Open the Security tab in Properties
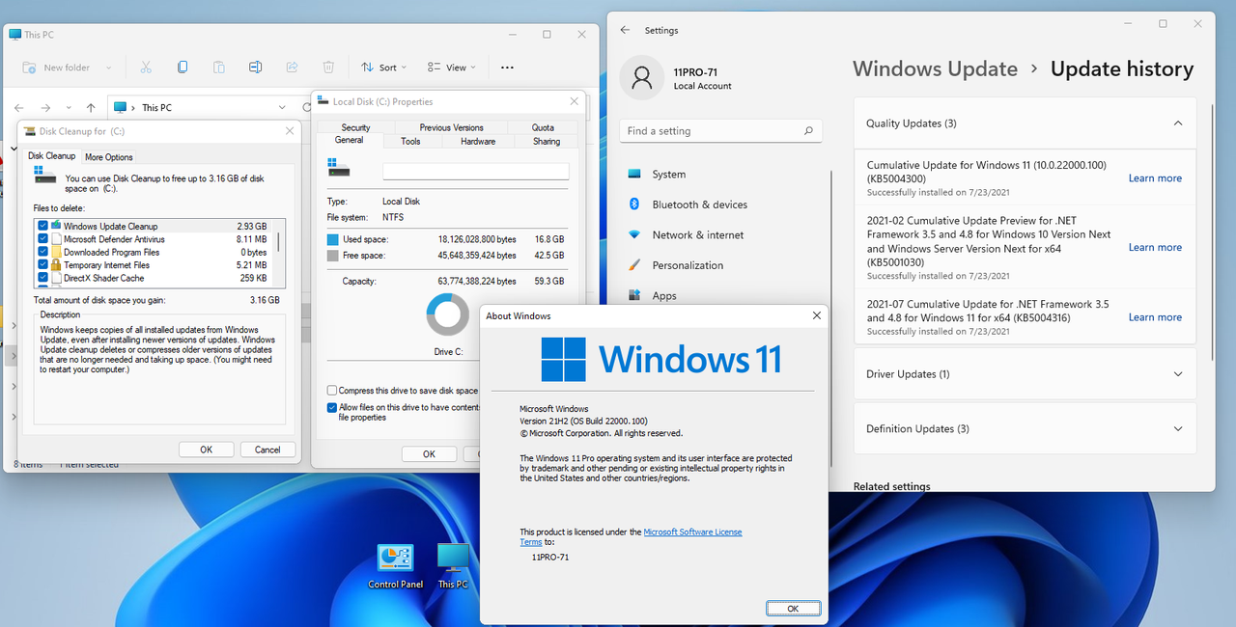1236x627 pixels. [355, 127]
